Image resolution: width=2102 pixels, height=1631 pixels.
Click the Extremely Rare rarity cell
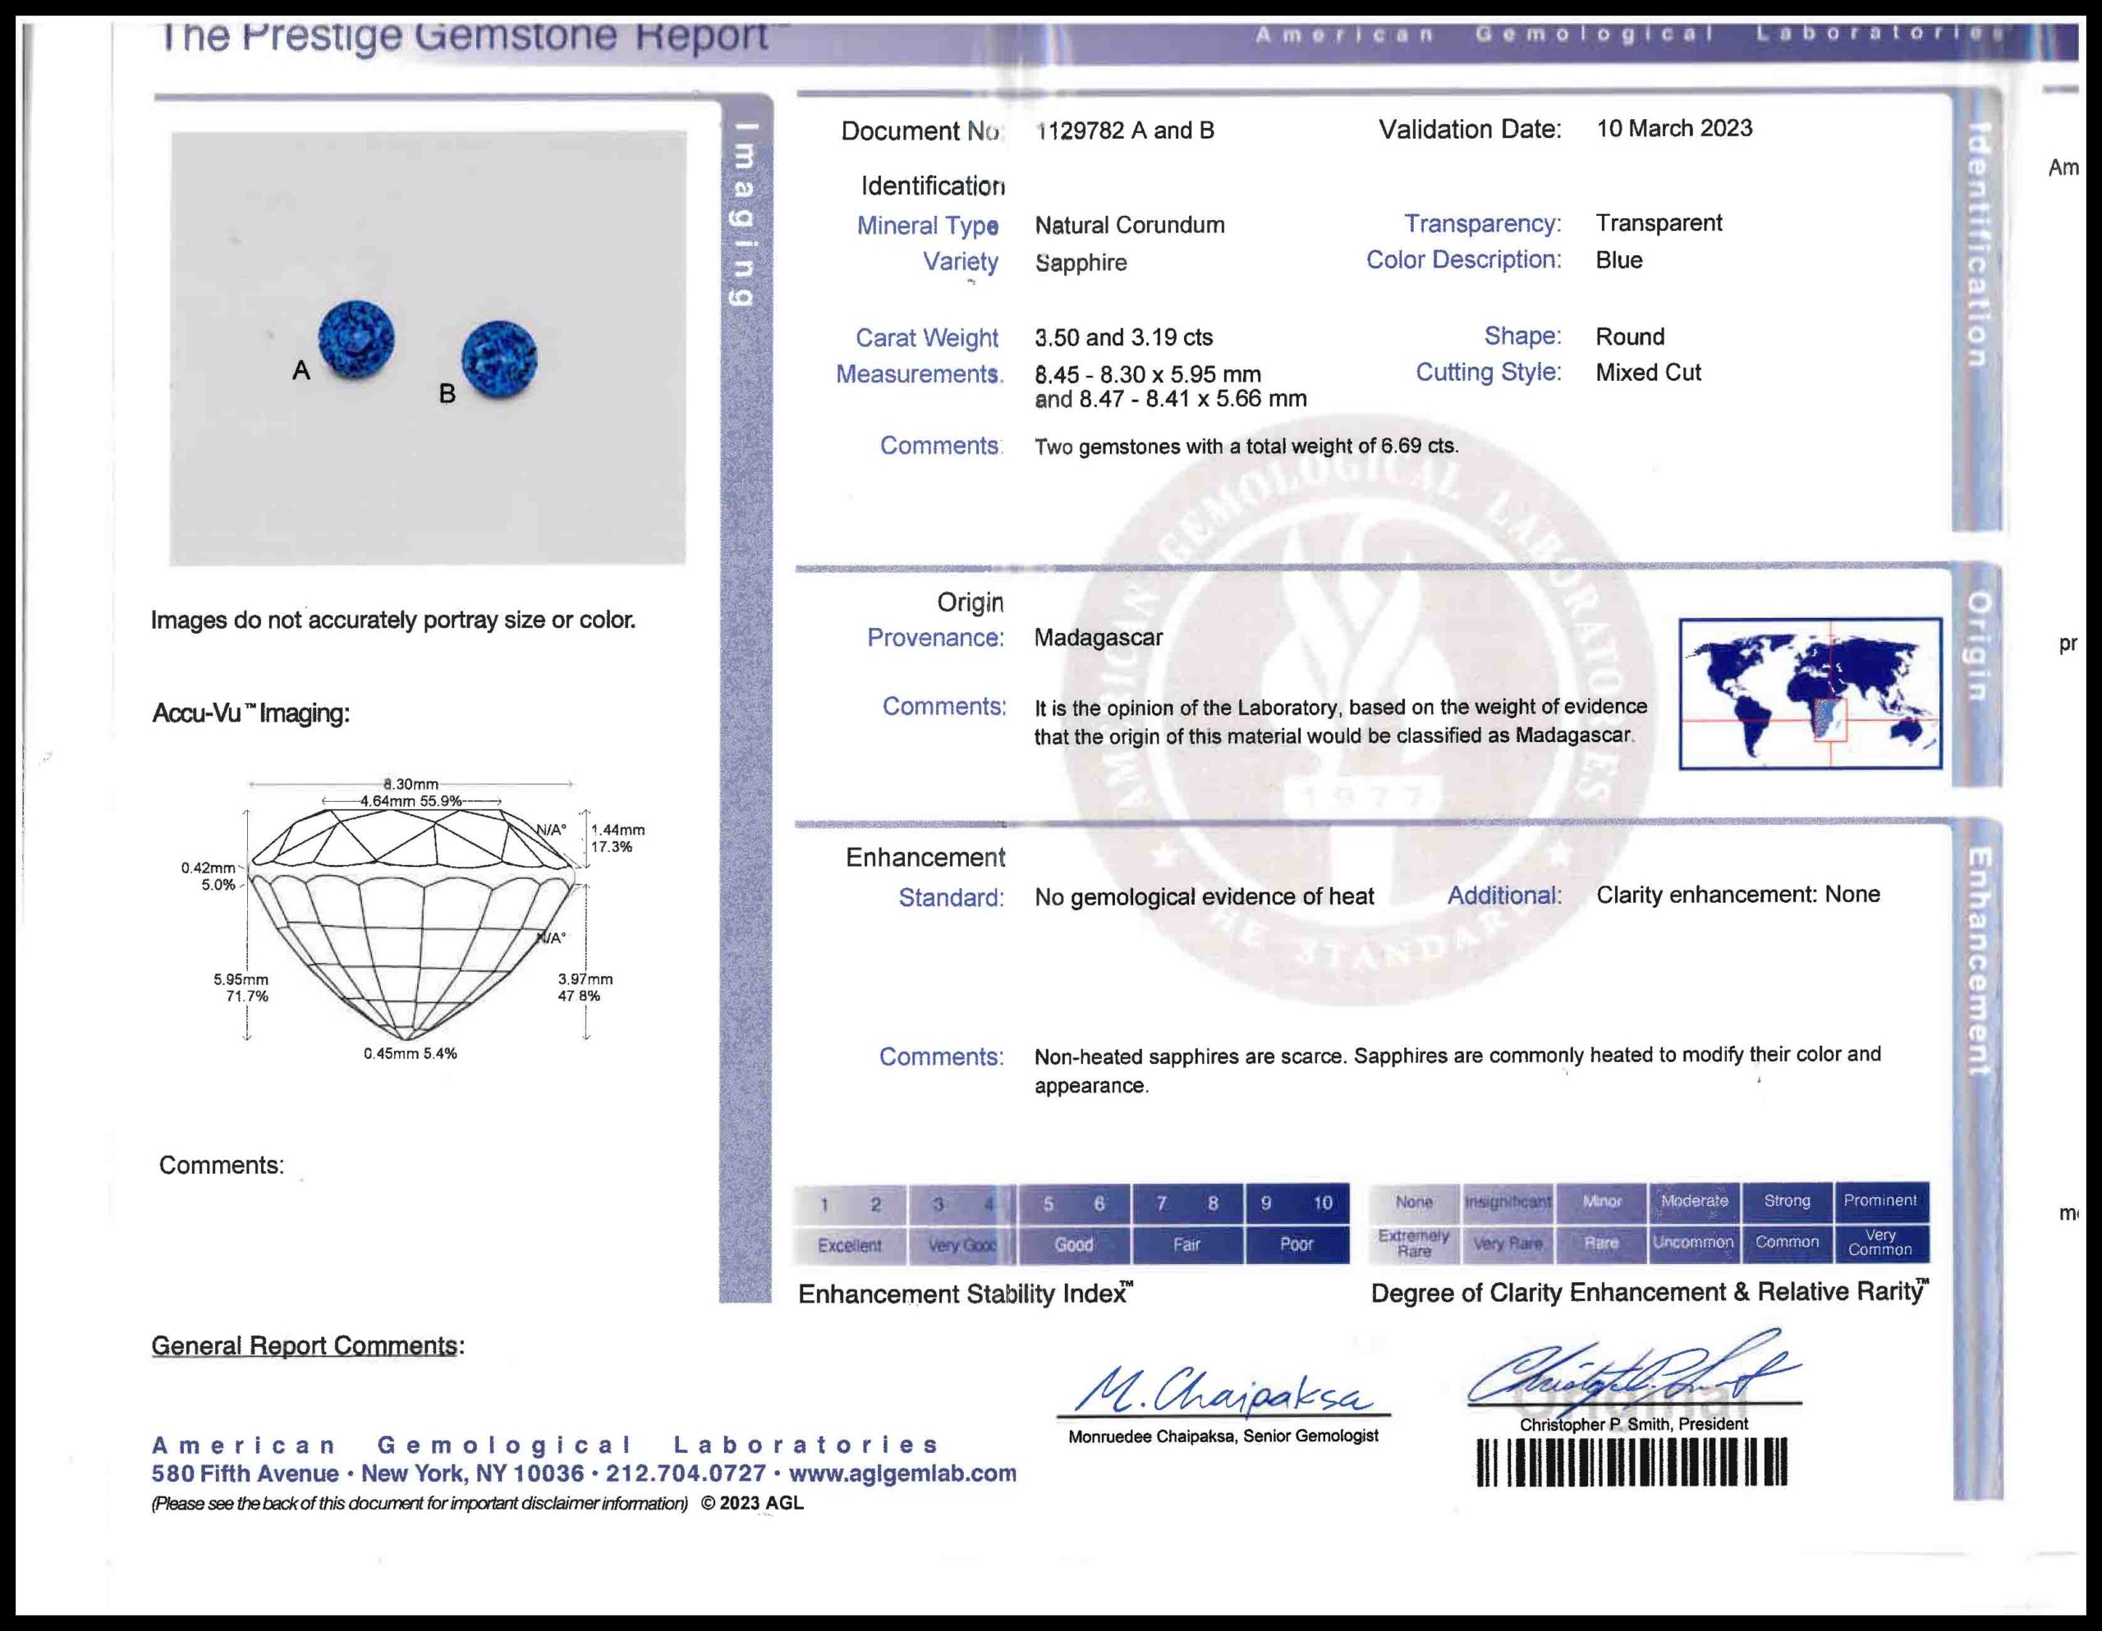pyautogui.click(x=1413, y=1244)
